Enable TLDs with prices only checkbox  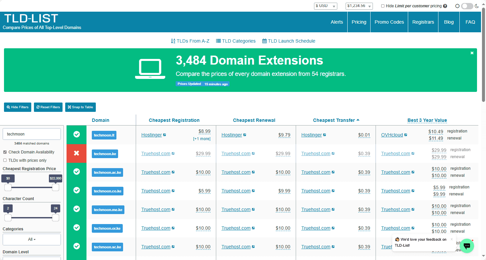(x=5, y=160)
